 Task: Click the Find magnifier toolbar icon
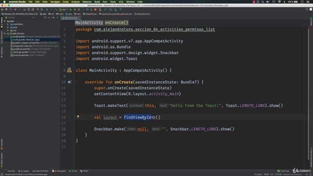click(x=38, y=9)
